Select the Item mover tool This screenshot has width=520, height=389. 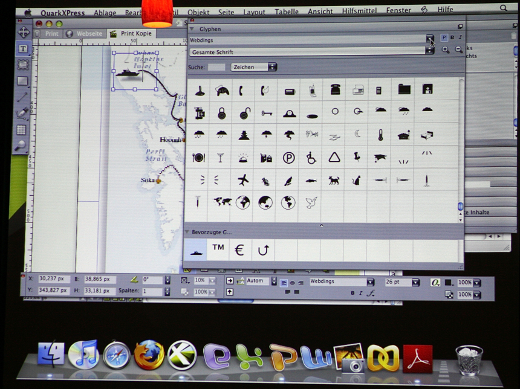(23, 33)
